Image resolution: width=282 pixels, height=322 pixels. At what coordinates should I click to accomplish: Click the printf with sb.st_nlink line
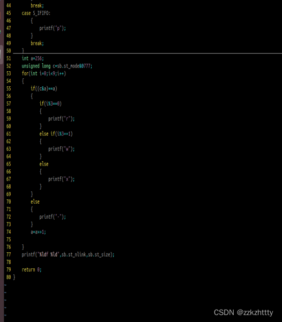(x=68, y=254)
